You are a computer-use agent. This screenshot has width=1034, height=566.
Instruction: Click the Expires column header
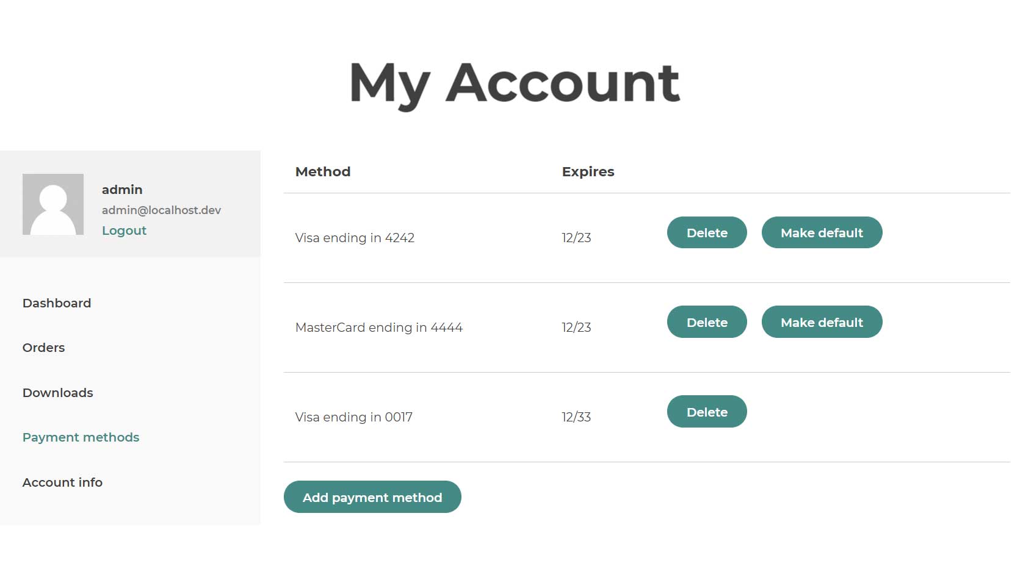click(x=588, y=172)
